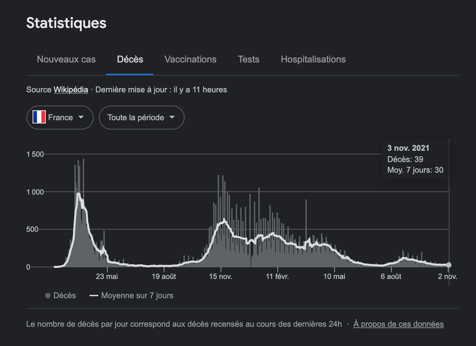Click the 15 nov. axis label
Screen dimensions: 476x346
click(220, 276)
